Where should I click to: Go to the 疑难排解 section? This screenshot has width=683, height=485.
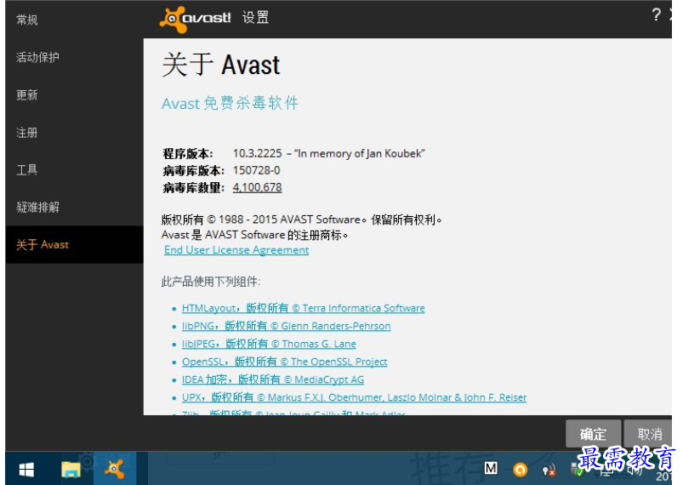[38, 208]
